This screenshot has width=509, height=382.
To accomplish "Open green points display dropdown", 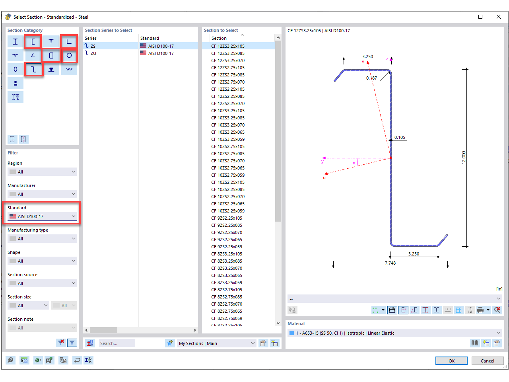I will [x=383, y=310].
